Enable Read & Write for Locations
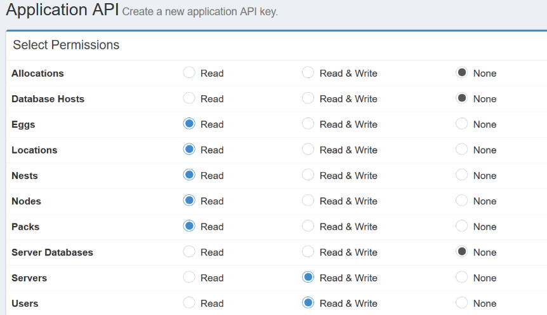547x315 pixels. point(308,149)
